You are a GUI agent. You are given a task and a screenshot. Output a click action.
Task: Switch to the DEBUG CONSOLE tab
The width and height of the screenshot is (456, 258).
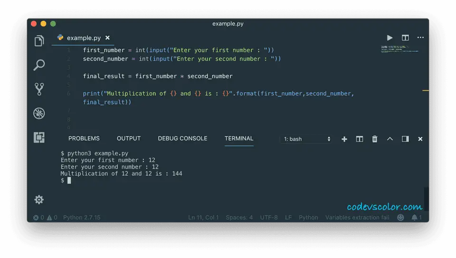pos(182,138)
